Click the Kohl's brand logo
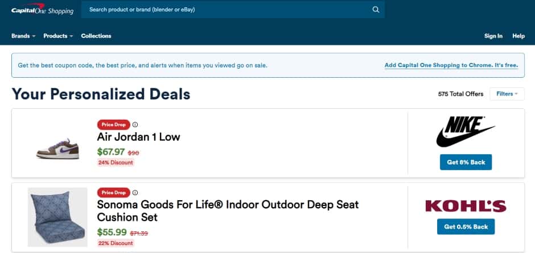This screenshot has width=535, height=253. 466,206
